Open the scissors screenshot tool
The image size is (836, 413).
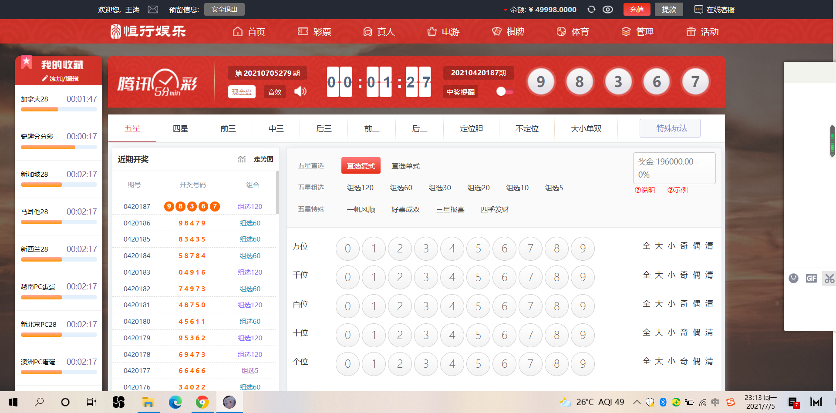[x=829, y=279]
